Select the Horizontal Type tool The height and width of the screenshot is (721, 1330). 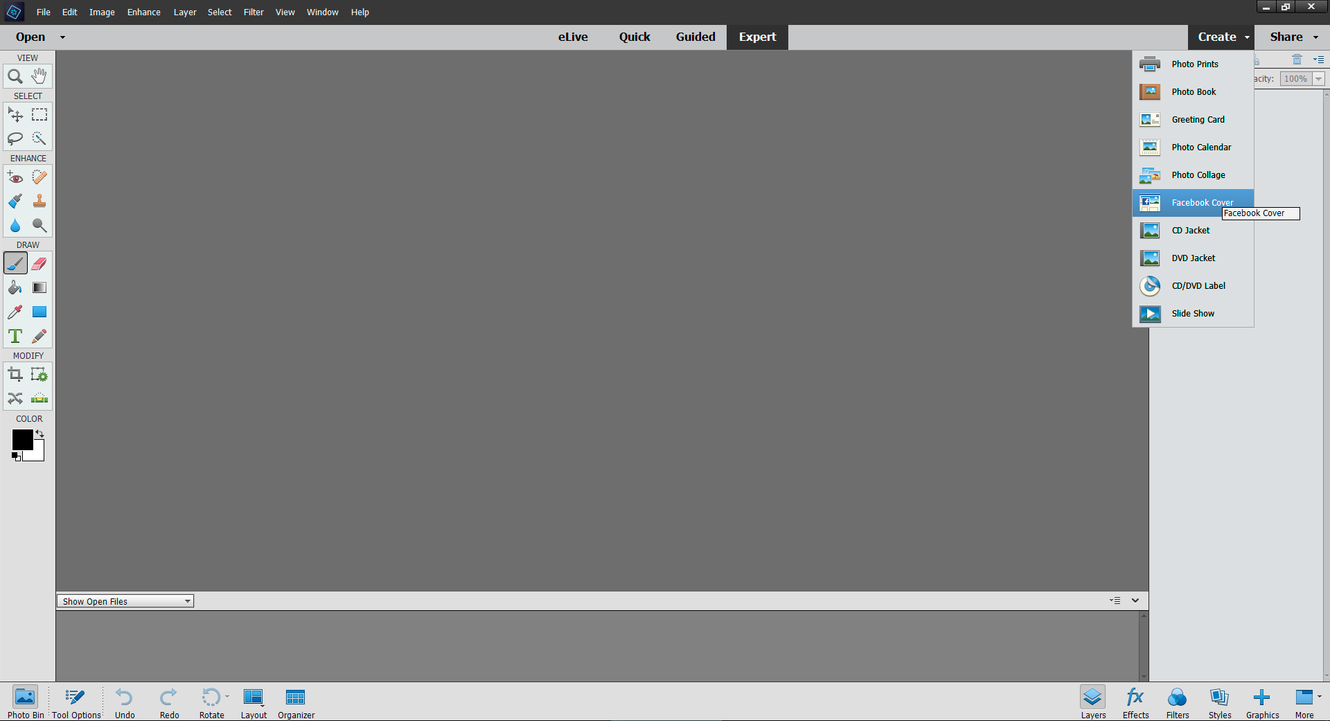click(x=15, y=336)
